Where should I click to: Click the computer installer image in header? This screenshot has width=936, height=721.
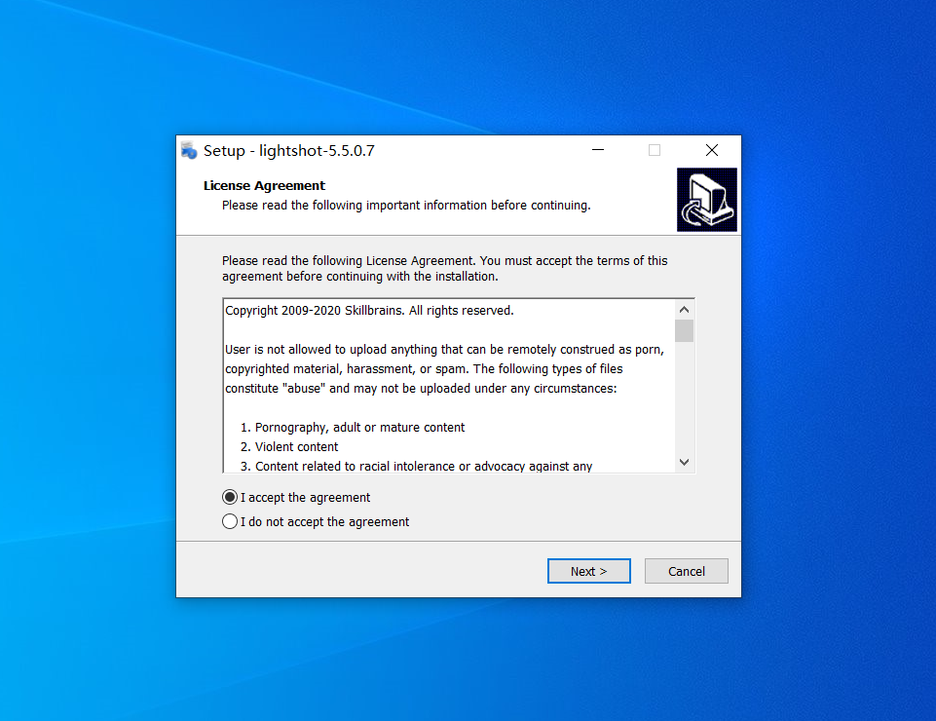[x=707, y=200]
